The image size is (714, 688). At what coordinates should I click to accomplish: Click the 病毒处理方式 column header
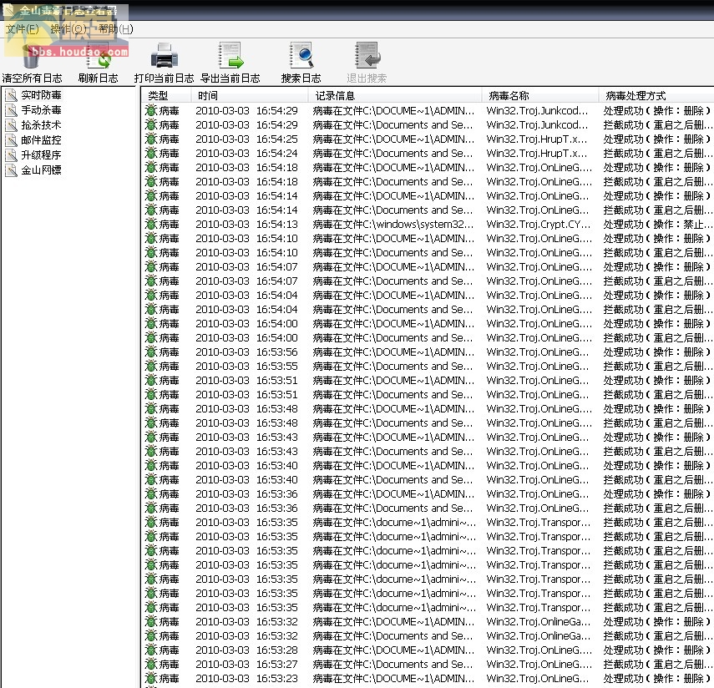pyautogui.click(x=656, y=96)
